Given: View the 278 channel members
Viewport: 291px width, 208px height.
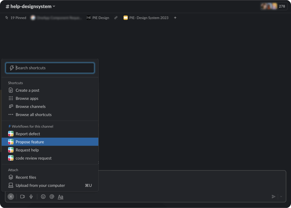Looking at the screenshot, I should [274, 6].
